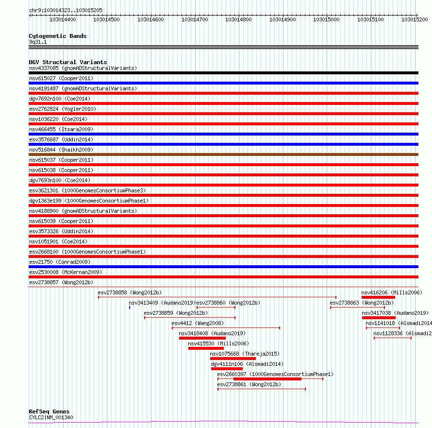The image size is (432, 428).
Task: Click nsv1141018 (Alsmadi2014) label
Action: (399, 323)
